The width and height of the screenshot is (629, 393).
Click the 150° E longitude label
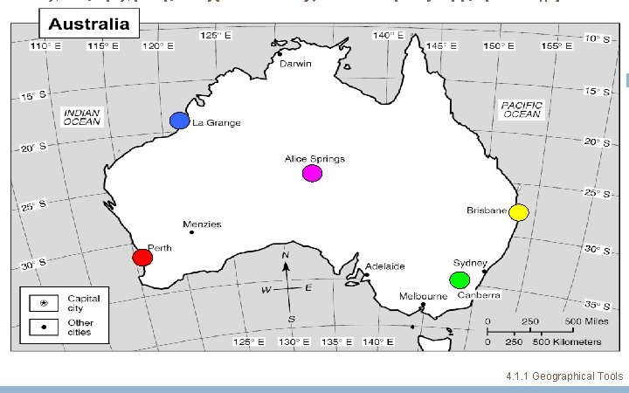(x=499, y=46)
